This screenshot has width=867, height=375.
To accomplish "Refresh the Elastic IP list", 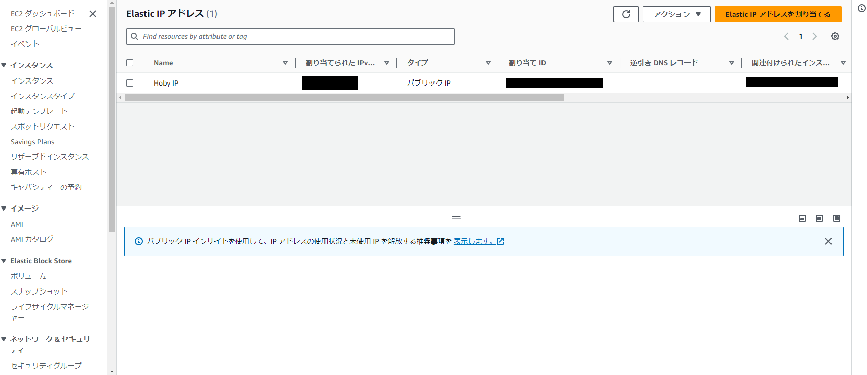I will click(626, 14).
